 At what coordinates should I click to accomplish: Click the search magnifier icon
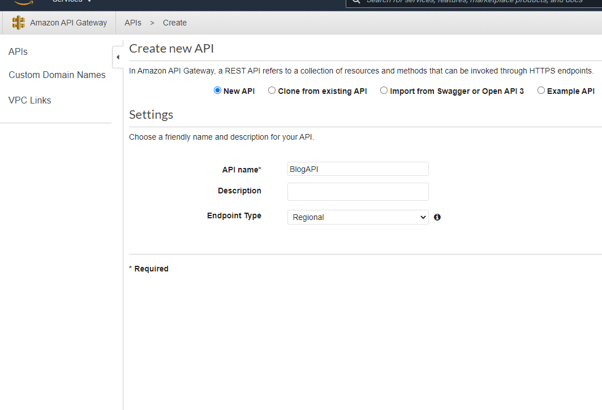tap(356, 2)
